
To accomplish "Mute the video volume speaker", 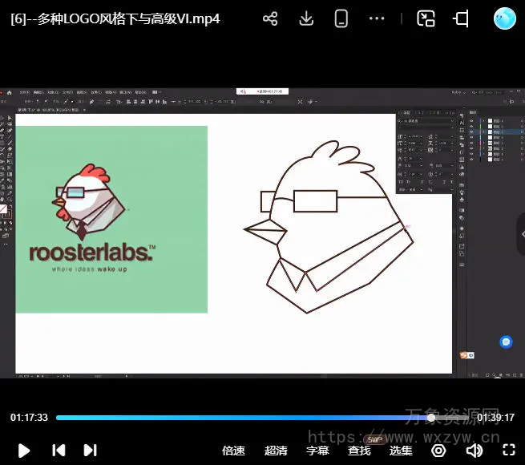I will point(475,451).
